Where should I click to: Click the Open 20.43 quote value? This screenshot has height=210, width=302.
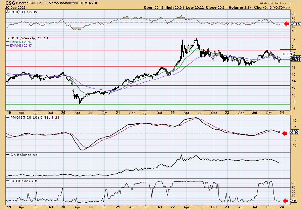click(153, 7)
